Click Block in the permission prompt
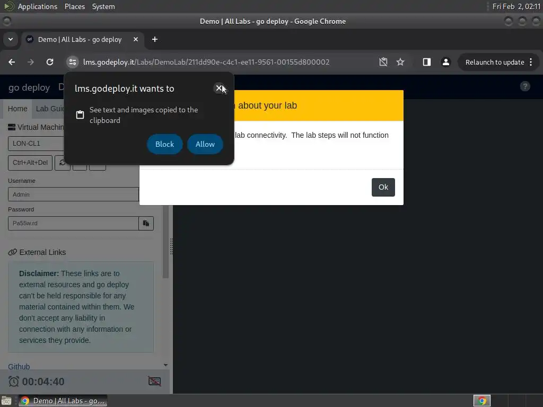 (164, 144)
